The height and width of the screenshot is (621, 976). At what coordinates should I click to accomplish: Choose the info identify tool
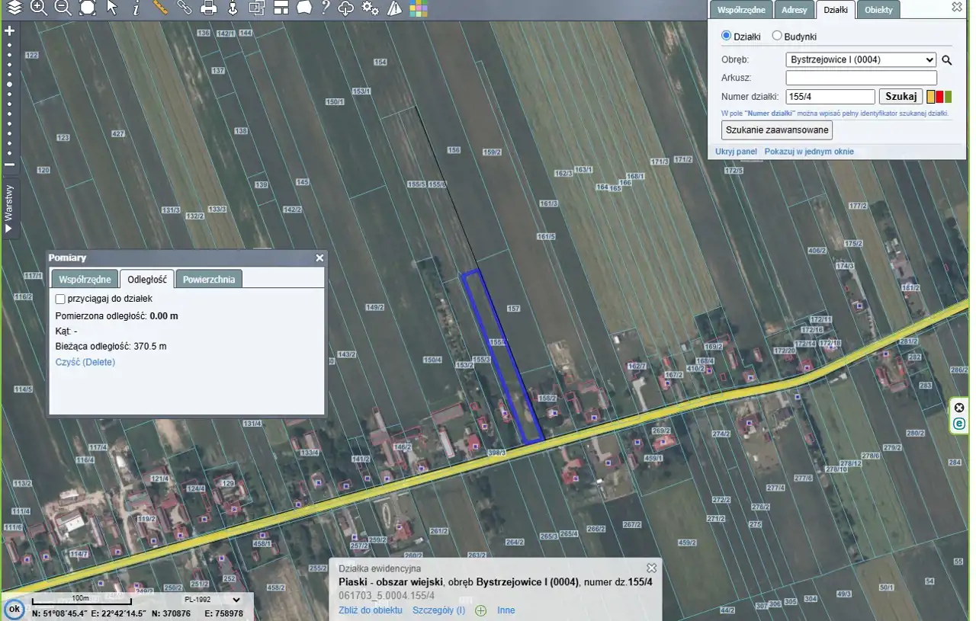pyautogui.click(x=136, y=8)
